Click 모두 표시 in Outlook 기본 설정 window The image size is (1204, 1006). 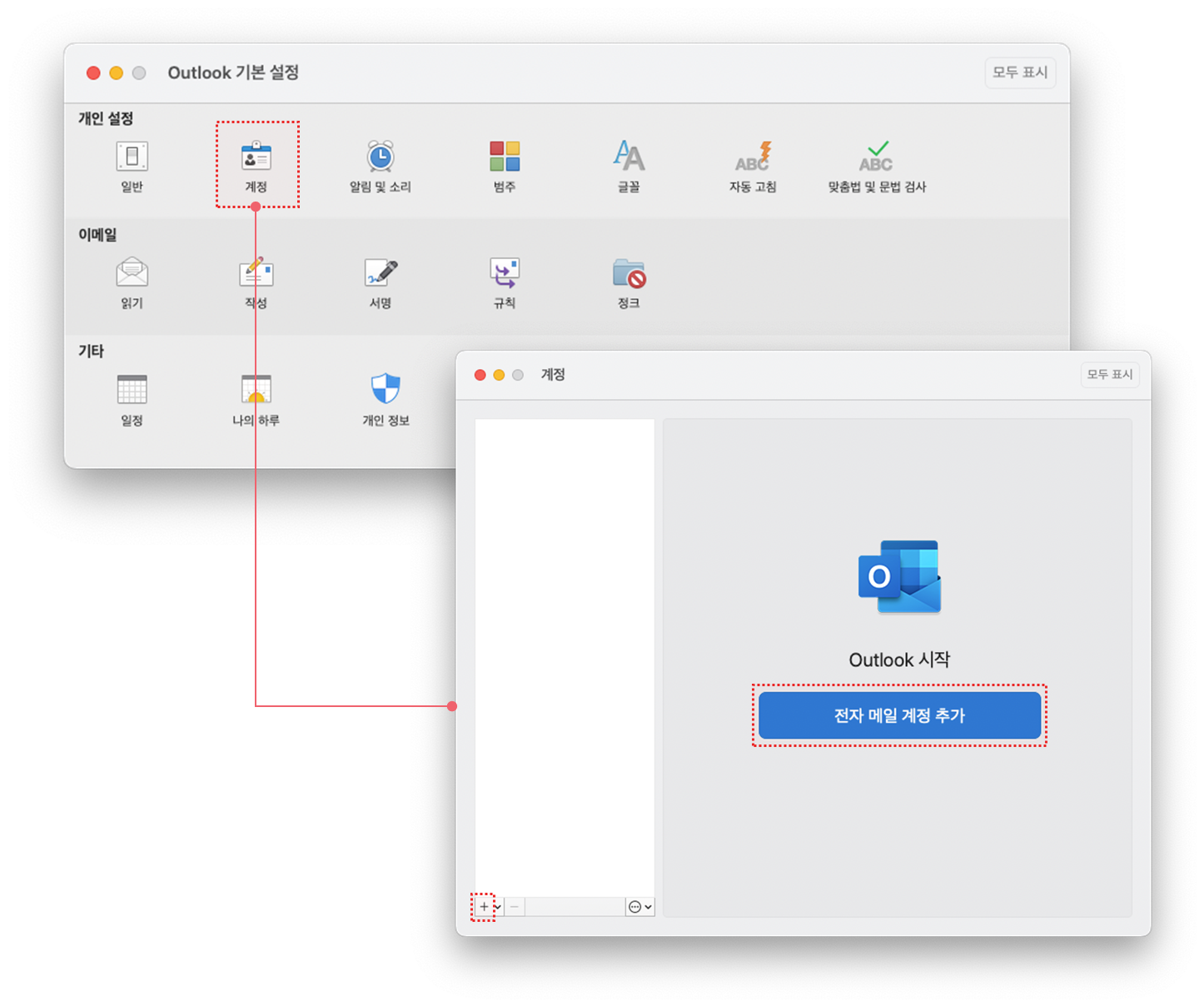pyautogui.click(x=1020, y=72)
